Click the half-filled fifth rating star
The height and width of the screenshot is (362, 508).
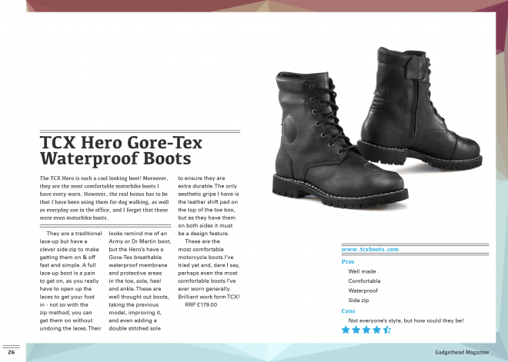(387, 330)
